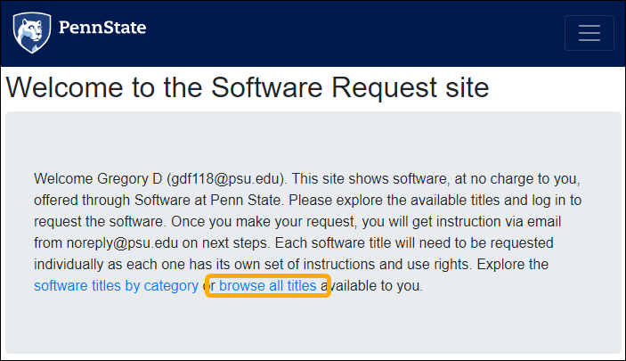Follow the 'software titles by category' link
626x361 pixels.
click(x=116, y=286)
